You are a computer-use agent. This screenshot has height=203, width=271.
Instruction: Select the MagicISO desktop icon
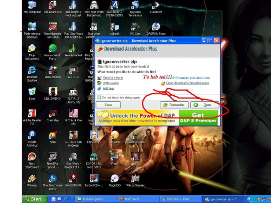(x=114, y=180)
